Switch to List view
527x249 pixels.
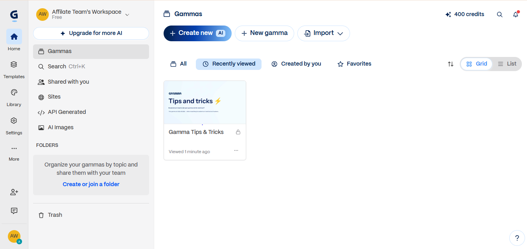pos(507,64)
